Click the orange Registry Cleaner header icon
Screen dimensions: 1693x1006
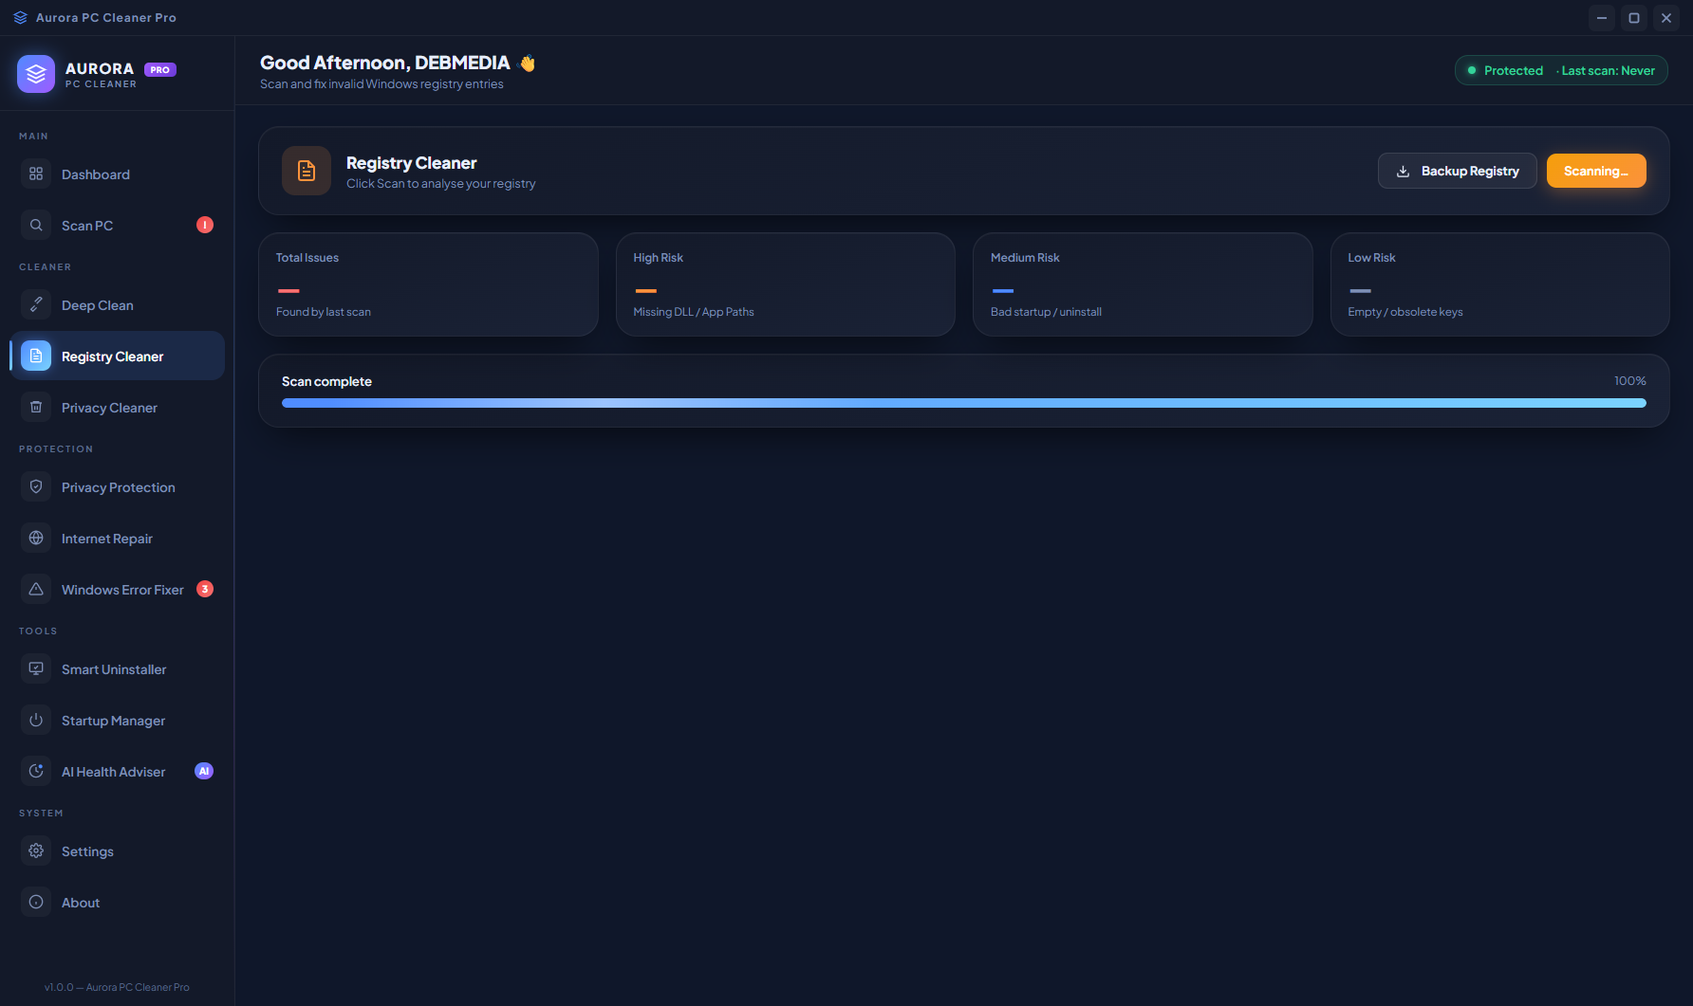pos(307,171)
